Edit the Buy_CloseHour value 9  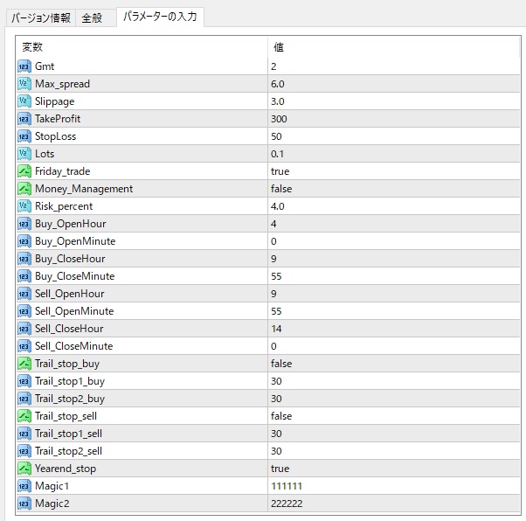pos(394,259)
